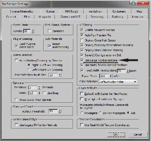Toggle Use Large Toolbar Buttons checkbox
This screenshot has height=141, width=151.
pos(82,60)
